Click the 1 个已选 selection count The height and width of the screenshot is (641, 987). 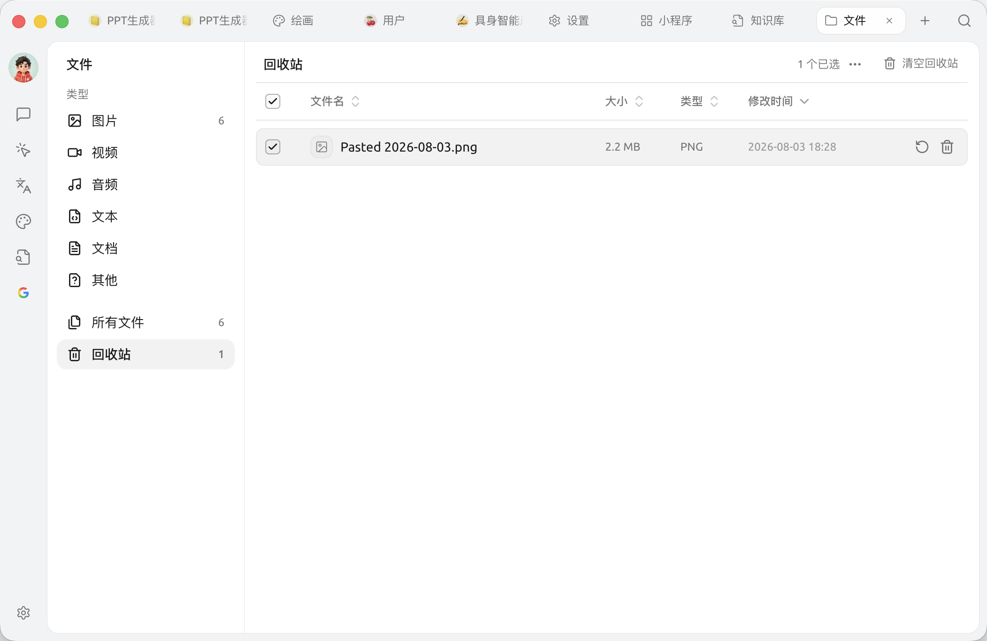click(x=818, y=64)
